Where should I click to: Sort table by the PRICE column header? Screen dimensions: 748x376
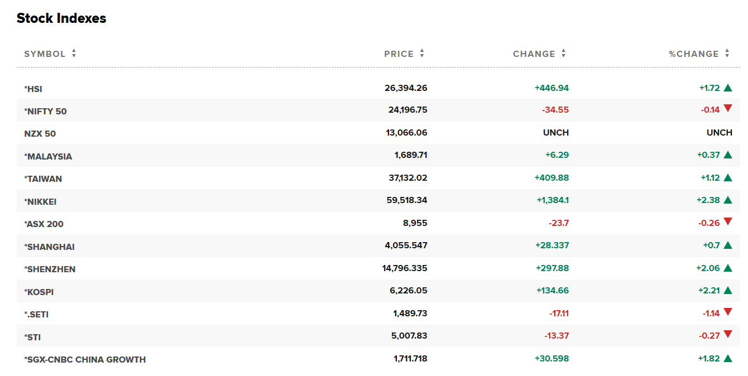tap(399, 54)
